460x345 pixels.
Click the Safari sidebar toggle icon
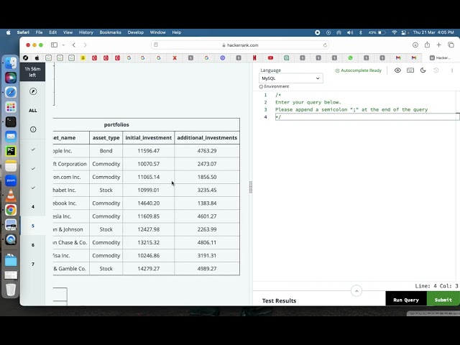tap(55, 45)
